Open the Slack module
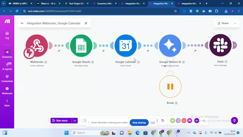243x137 pixels. (220, 45)
